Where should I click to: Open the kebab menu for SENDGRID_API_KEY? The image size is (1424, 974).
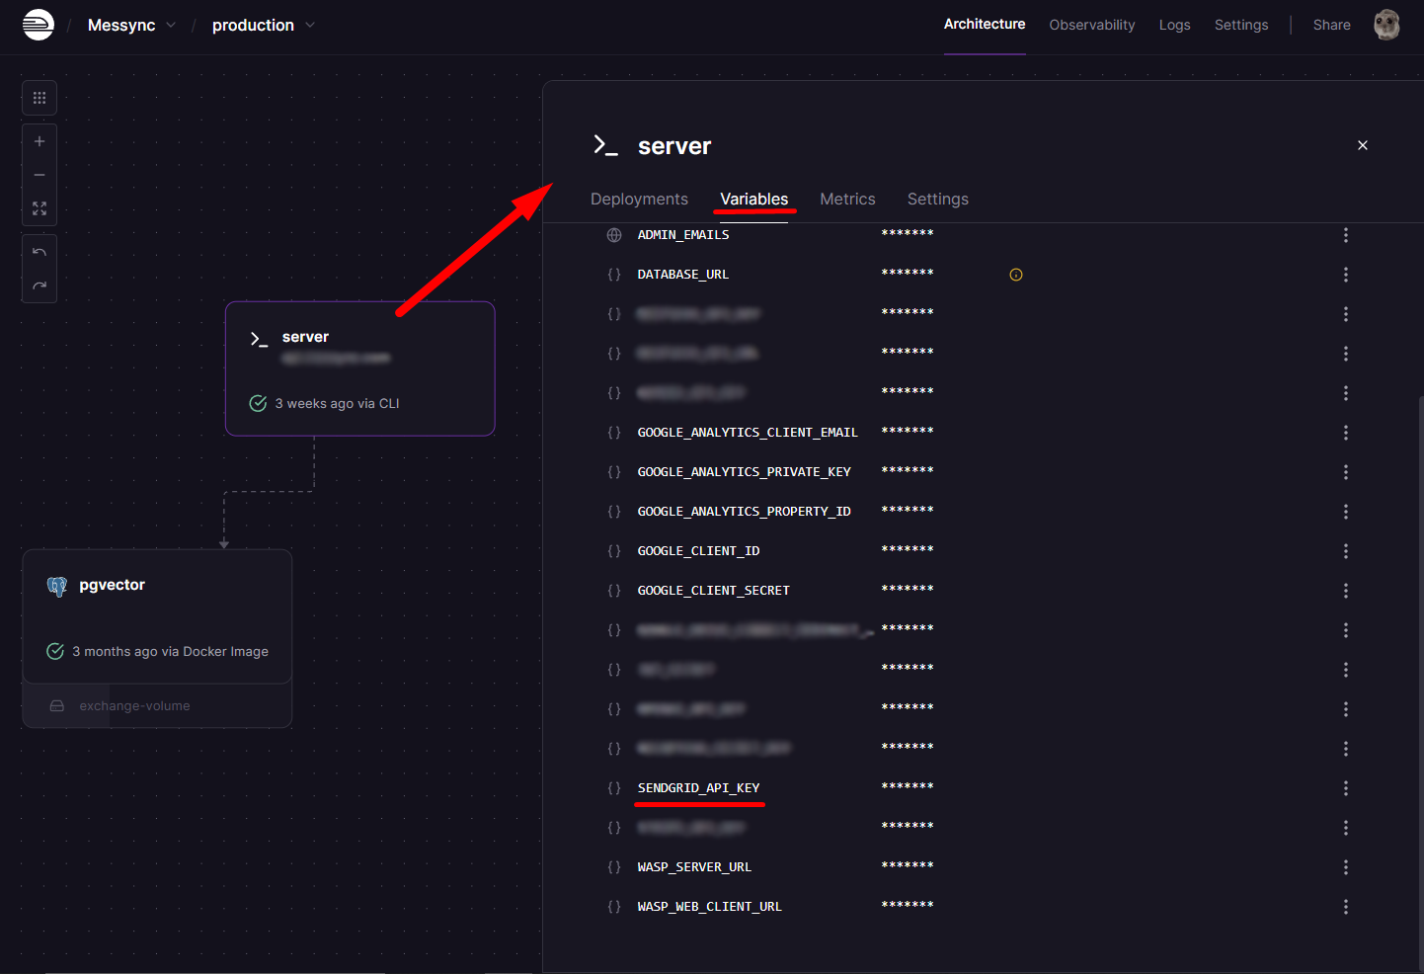click(1346, 788)
